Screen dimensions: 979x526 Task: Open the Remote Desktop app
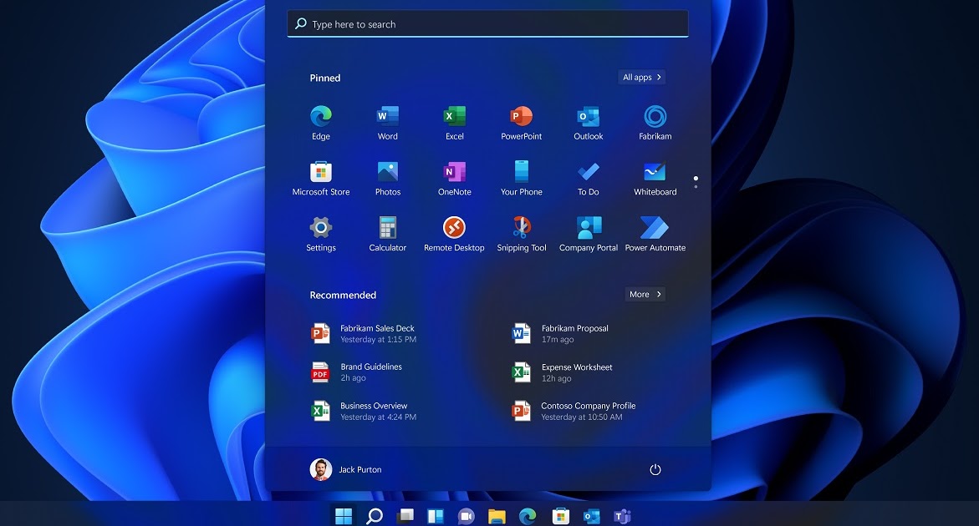pyautogui.click(x=455, y=235)
